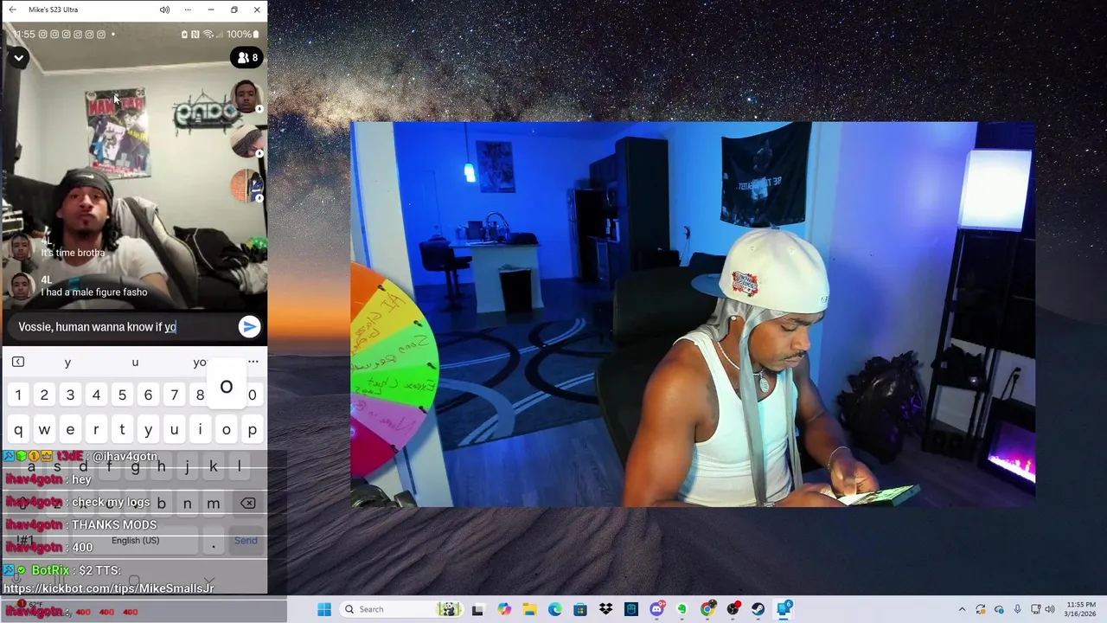Open Dropbox from the taskbar
This screenshot has height=623, width=1107.
point(605,609)
